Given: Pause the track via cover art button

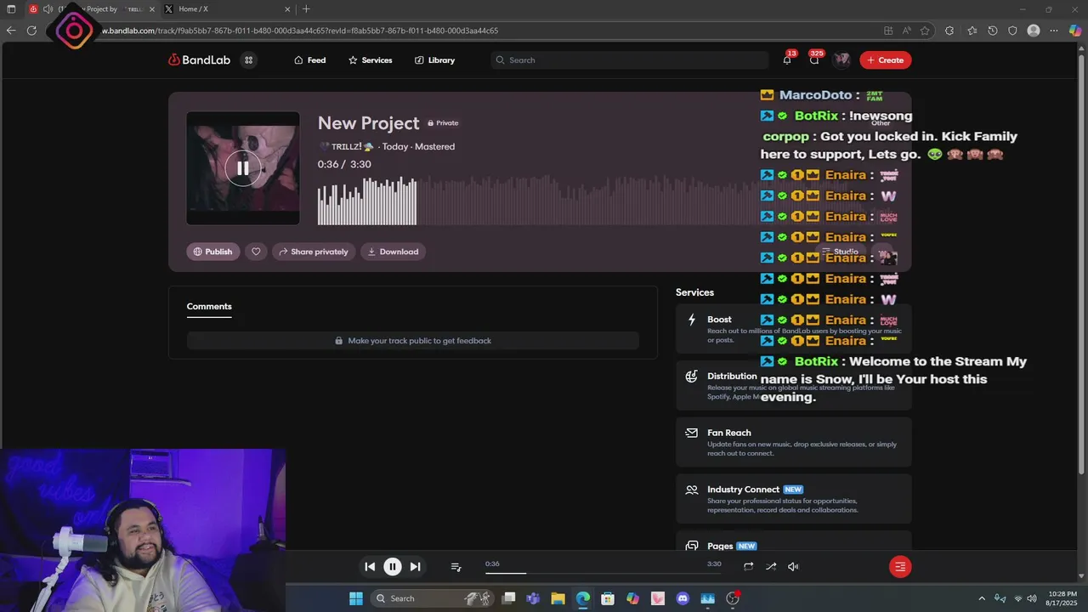Looking at the screenshot, I should (x=243, y=168).
